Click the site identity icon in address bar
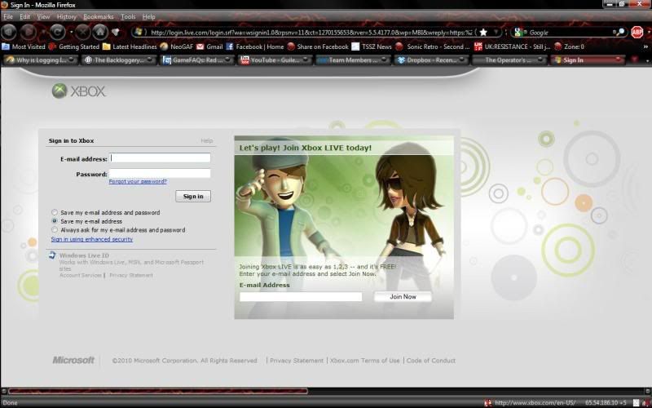Screen dimensions: 652x408 point(139,32)
